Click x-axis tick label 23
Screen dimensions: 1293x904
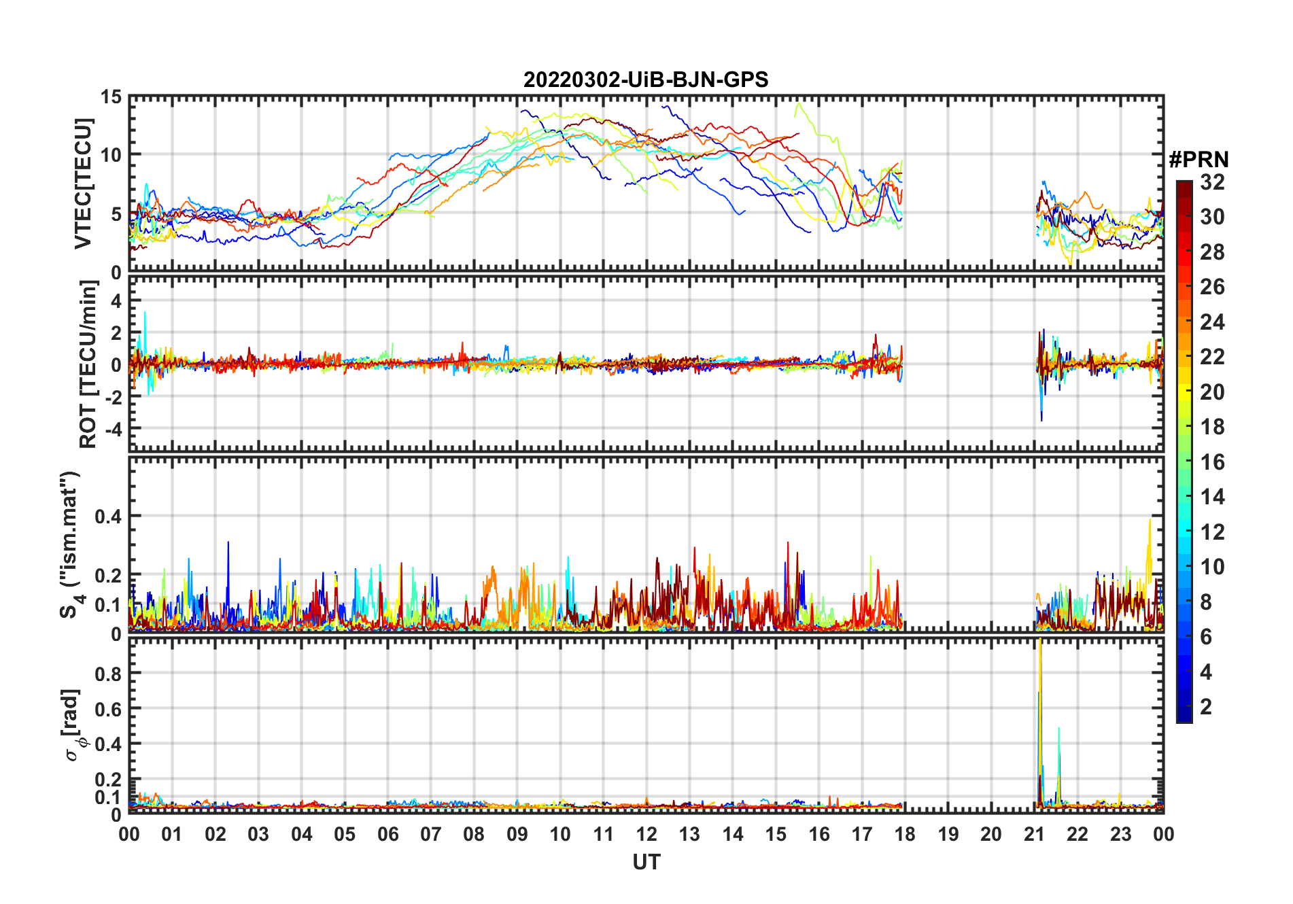(x=1120, y=834)
